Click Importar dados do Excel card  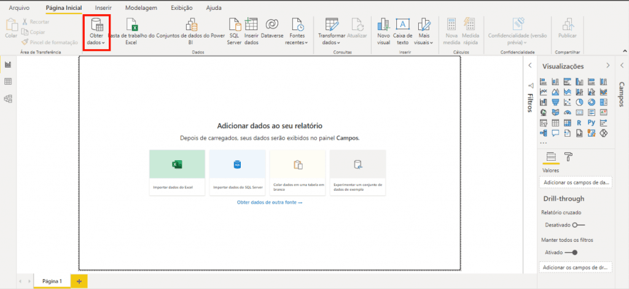tap(177, 172)
